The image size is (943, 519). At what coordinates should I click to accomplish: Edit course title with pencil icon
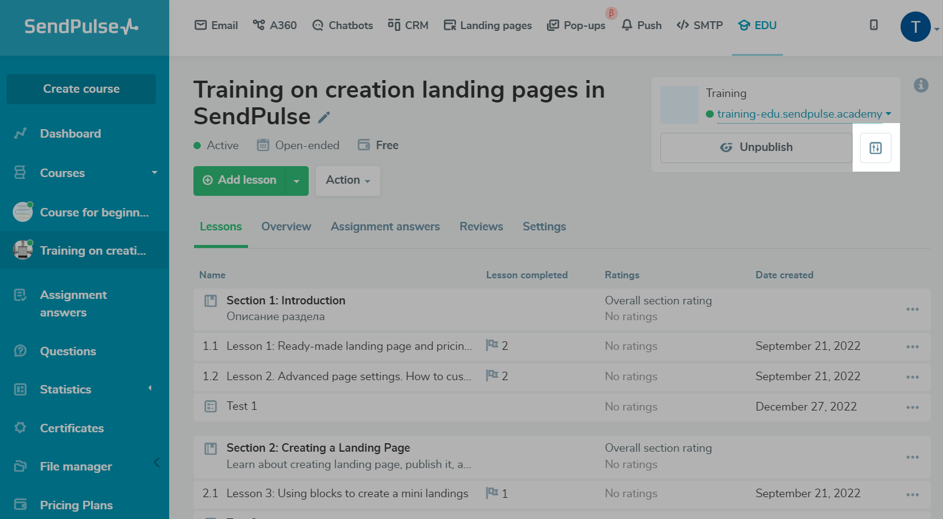tap(324, 117)
